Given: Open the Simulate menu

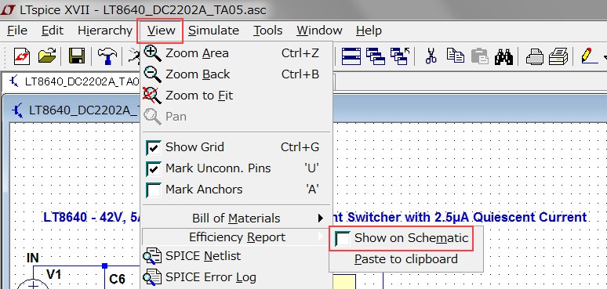Looking at the screenshot, I should pos(213,31).
